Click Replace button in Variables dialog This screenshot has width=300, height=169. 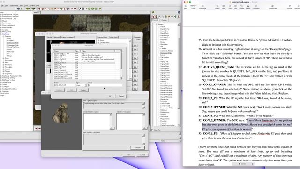(59, 90)
